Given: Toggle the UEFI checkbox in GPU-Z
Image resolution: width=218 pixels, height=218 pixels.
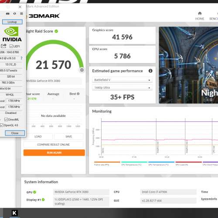Looking at the screenshot, I should pyautogui.click(x=11, y=46).
